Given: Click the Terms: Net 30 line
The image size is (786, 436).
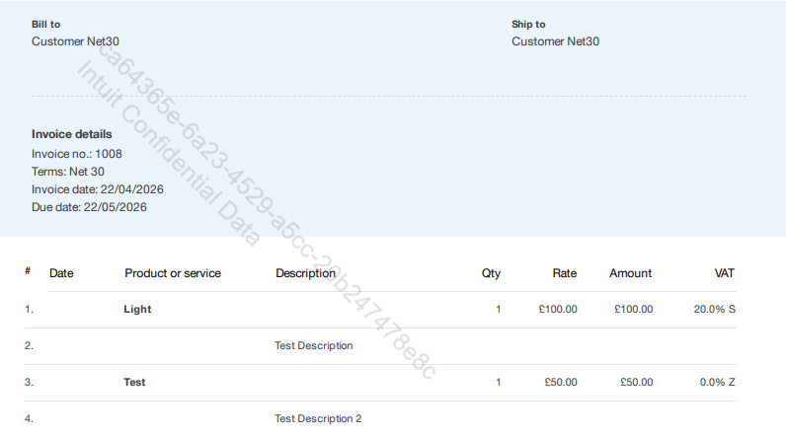Looking at the screenshot, I should tap(68, 172).
